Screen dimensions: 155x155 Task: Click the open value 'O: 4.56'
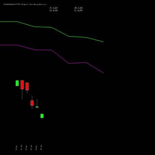pos(54,11)
